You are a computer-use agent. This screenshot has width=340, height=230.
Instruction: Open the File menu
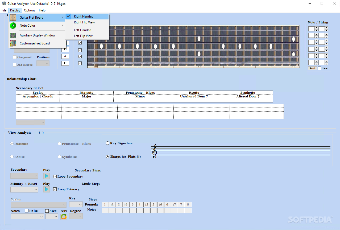click(x=4, y=10)
